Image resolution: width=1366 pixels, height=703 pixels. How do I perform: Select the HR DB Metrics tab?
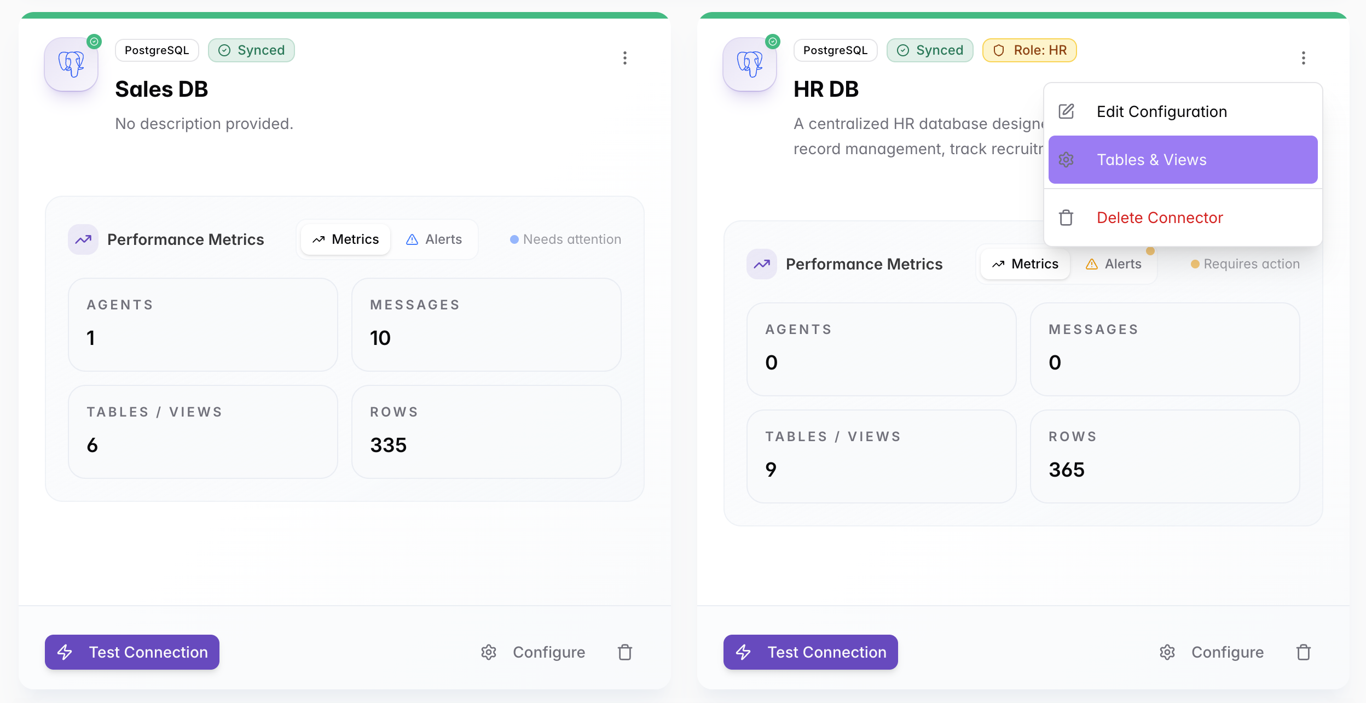(x=1025, y=264)
